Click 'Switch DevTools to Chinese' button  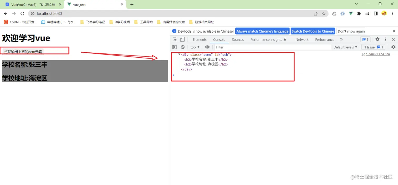[x=313, y=31]
